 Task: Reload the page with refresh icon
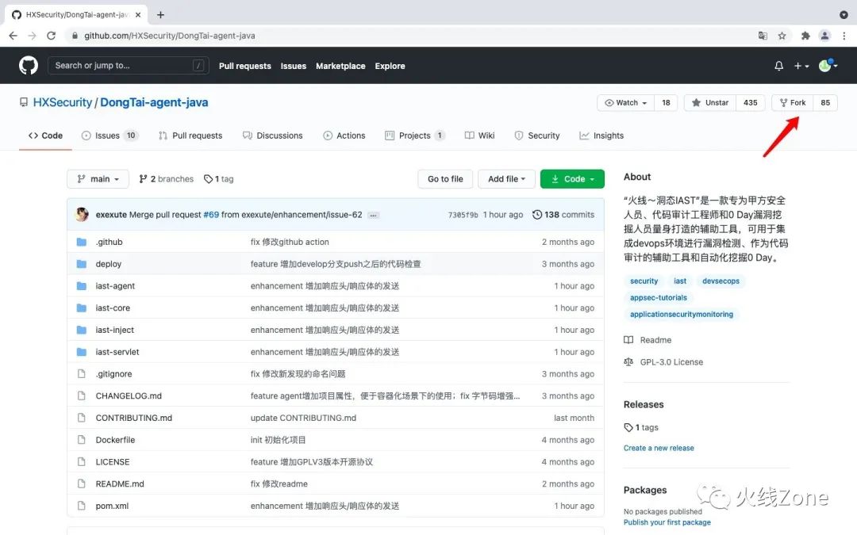pos(51,36)
